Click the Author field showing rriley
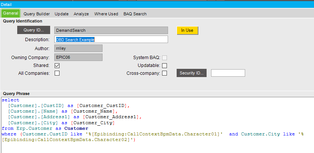The image size is (314, 153). (78, 48)
